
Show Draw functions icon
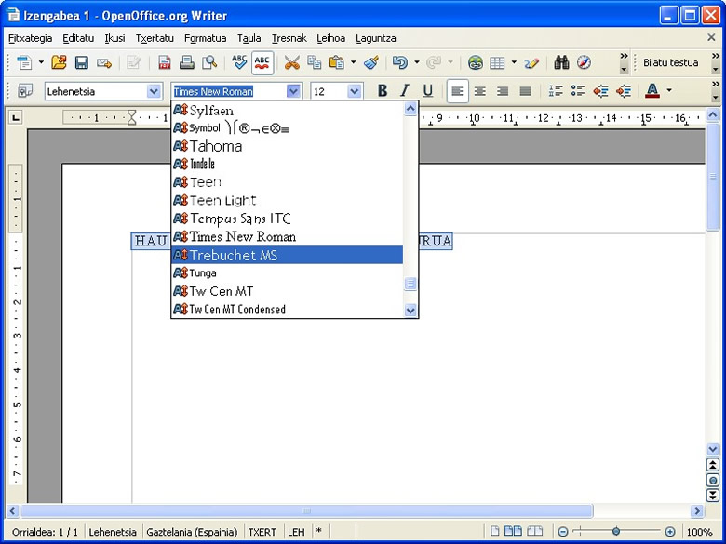(x=531, y=62)
